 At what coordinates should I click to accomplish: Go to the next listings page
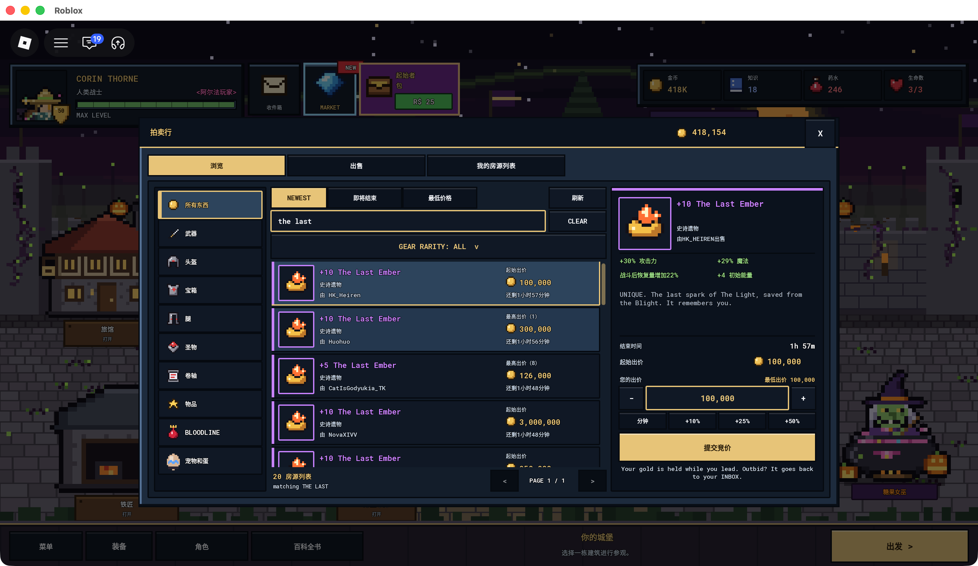coord(592,481)
